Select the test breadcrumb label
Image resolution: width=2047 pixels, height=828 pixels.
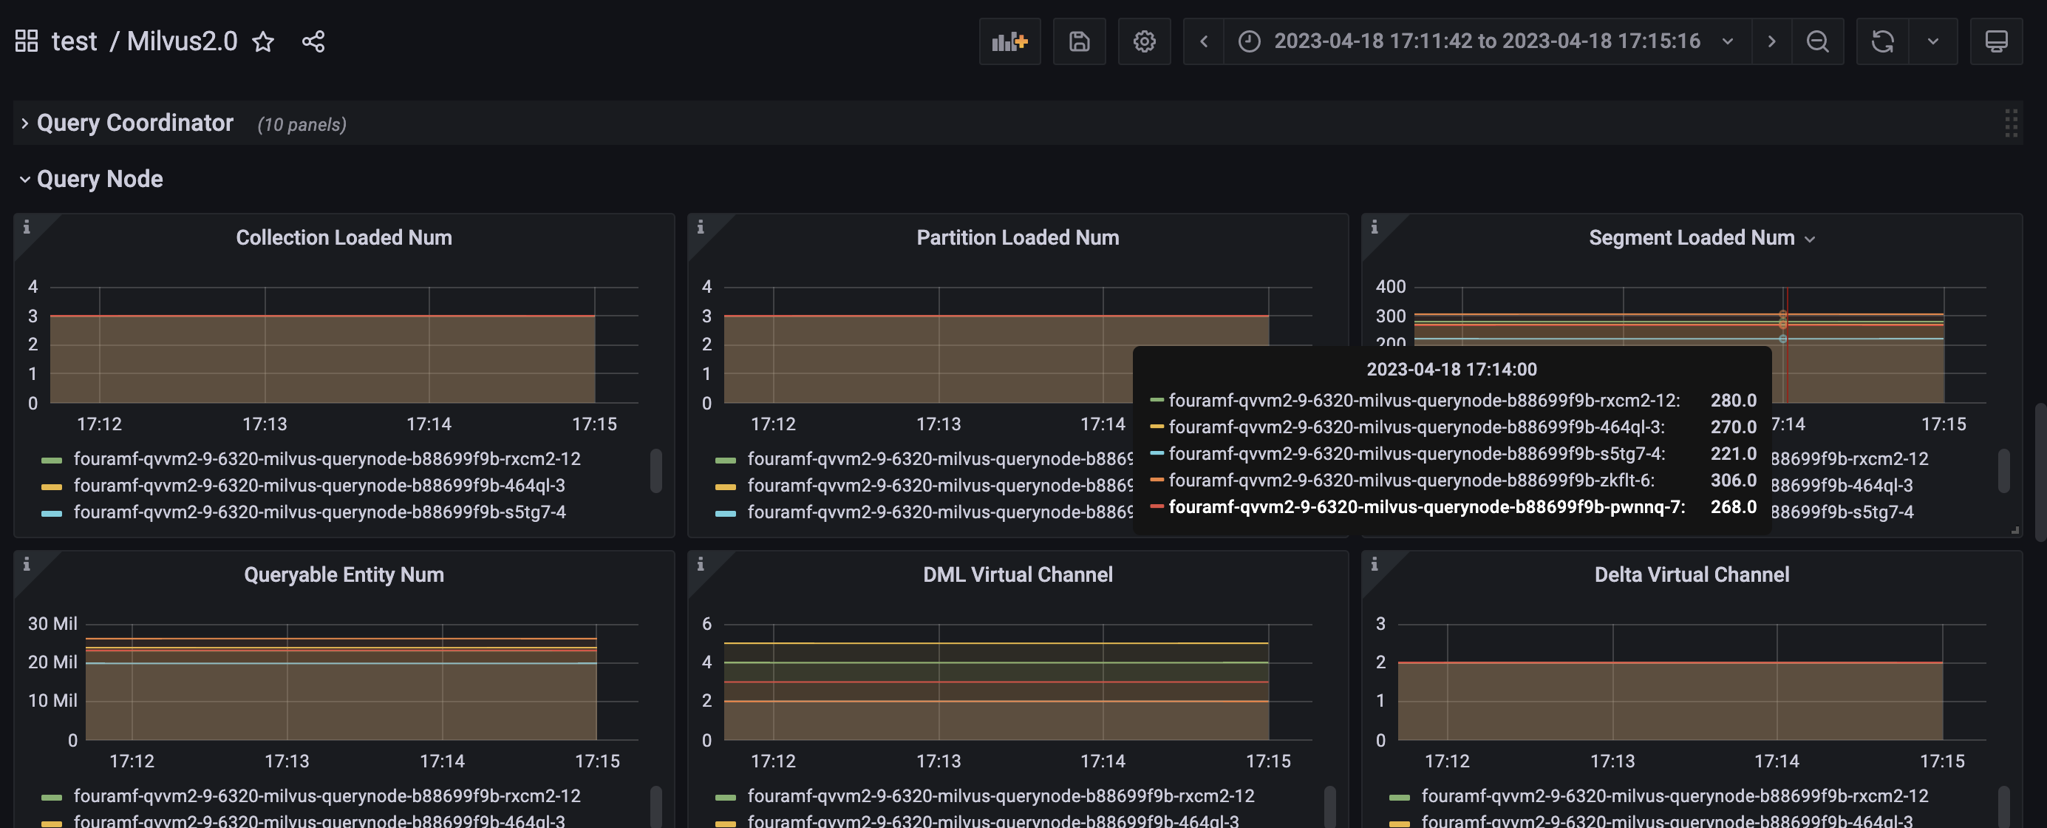coord(75,40)
